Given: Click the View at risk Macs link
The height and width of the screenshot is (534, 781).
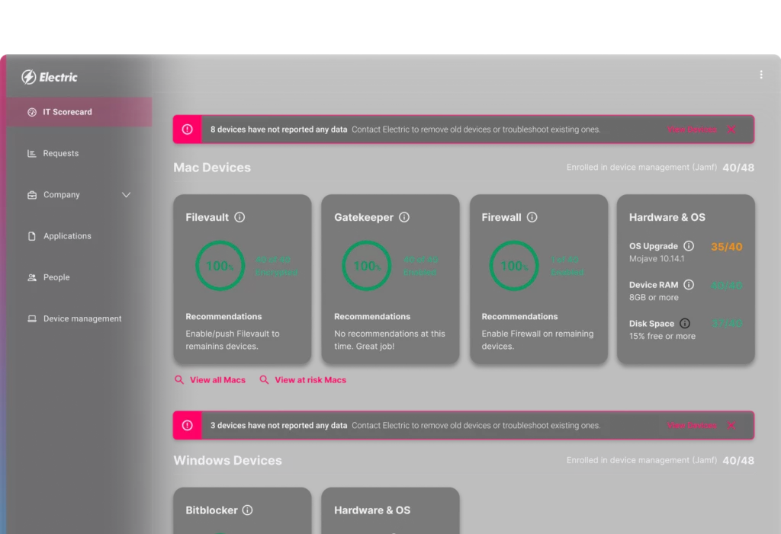Looking at the screenshot, I should (x=310, y=379).
